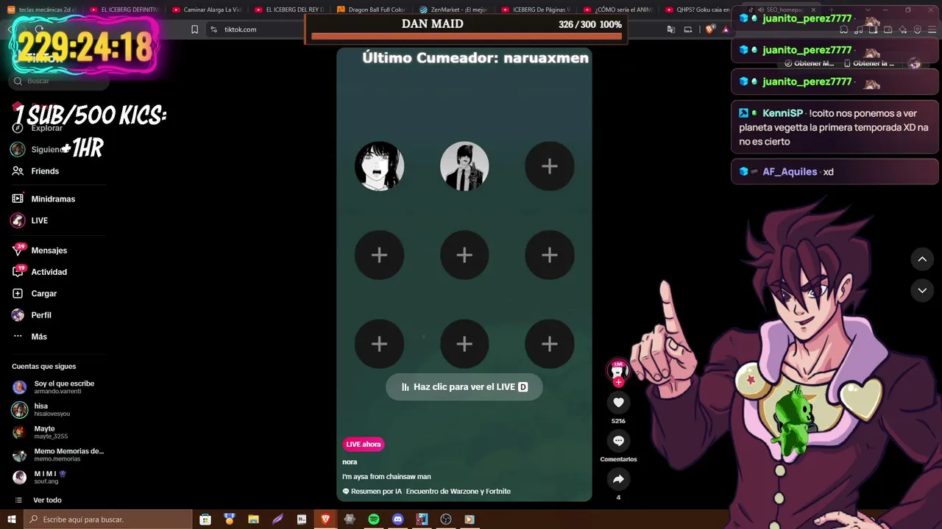
Task: Go to the previous video with up chevron
Action: 922,259
